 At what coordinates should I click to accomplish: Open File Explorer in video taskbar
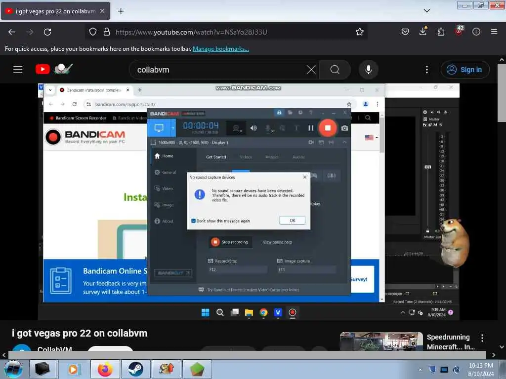[x=249, y=312]
